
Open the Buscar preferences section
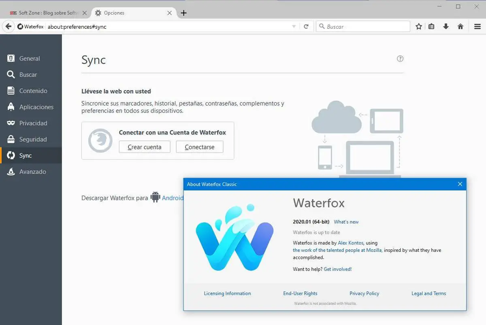coord(31,74)
